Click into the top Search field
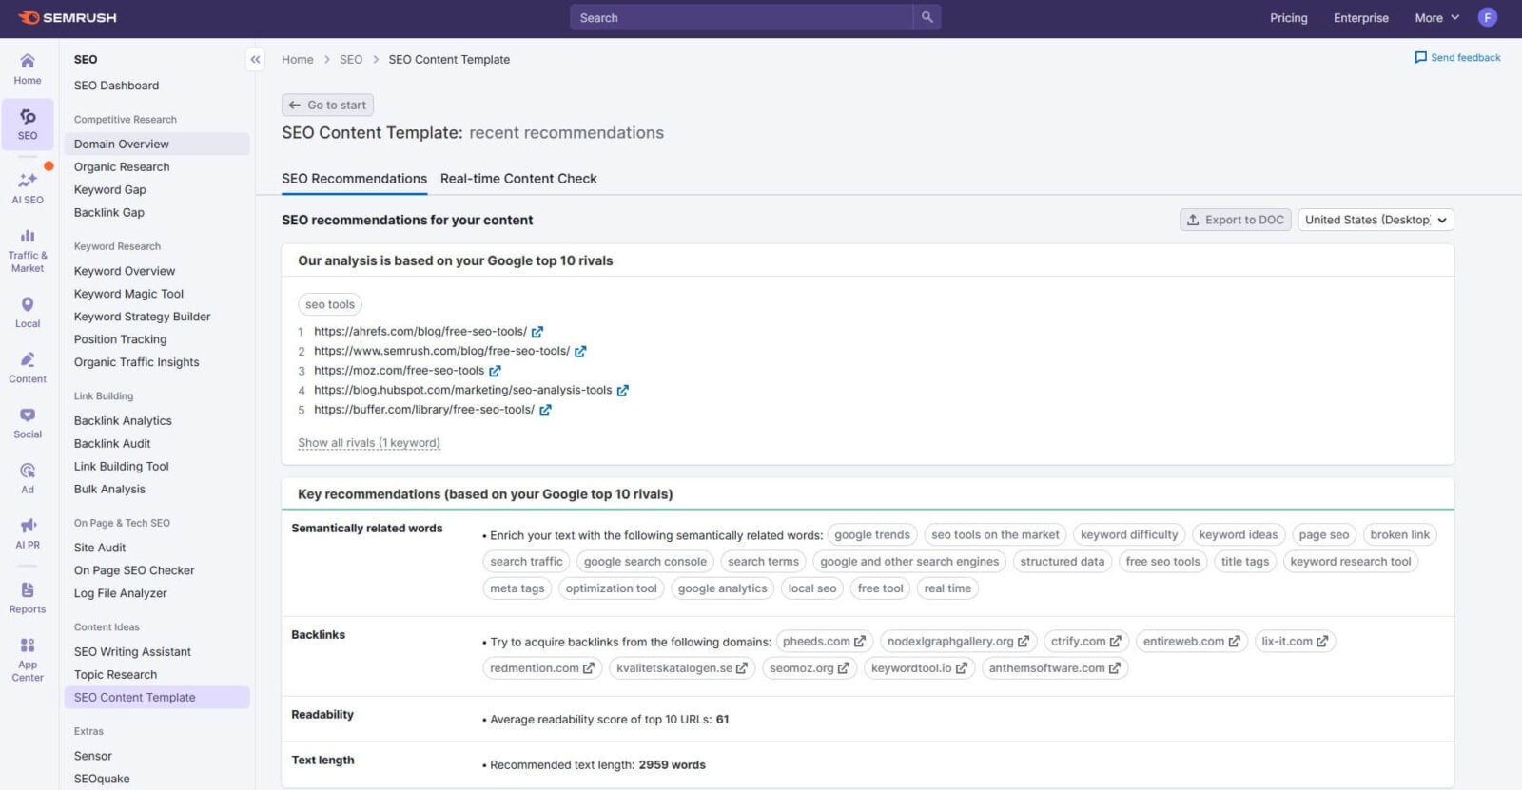Screen dimensions: 1522x790 pyautogui.click(x=742, y=17)
